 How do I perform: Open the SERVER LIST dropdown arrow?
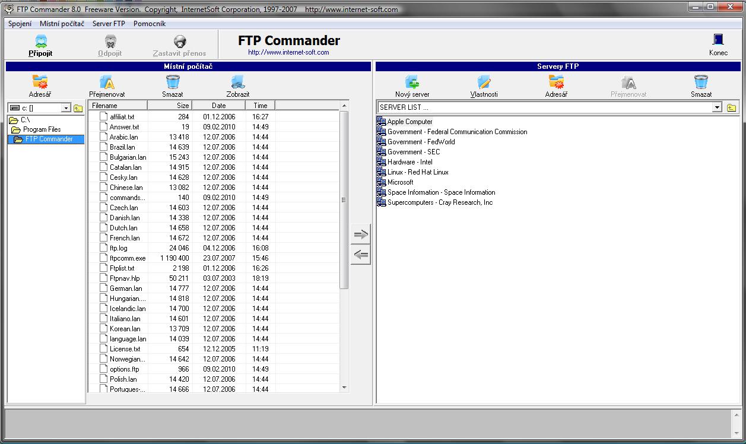pyautogui.click(x=717, y=107)
